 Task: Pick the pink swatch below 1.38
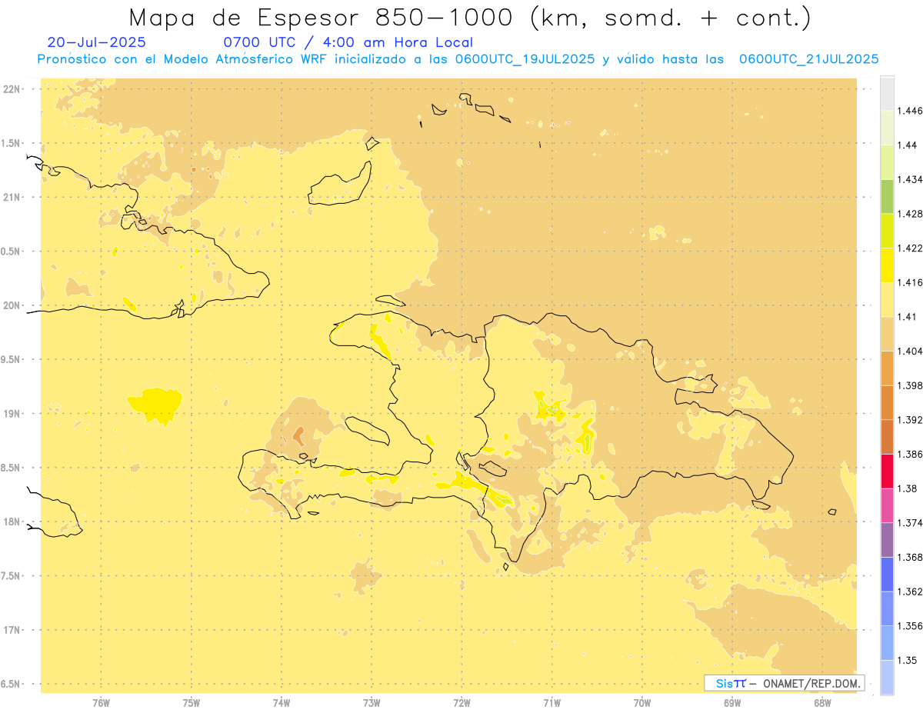point(887,505)
